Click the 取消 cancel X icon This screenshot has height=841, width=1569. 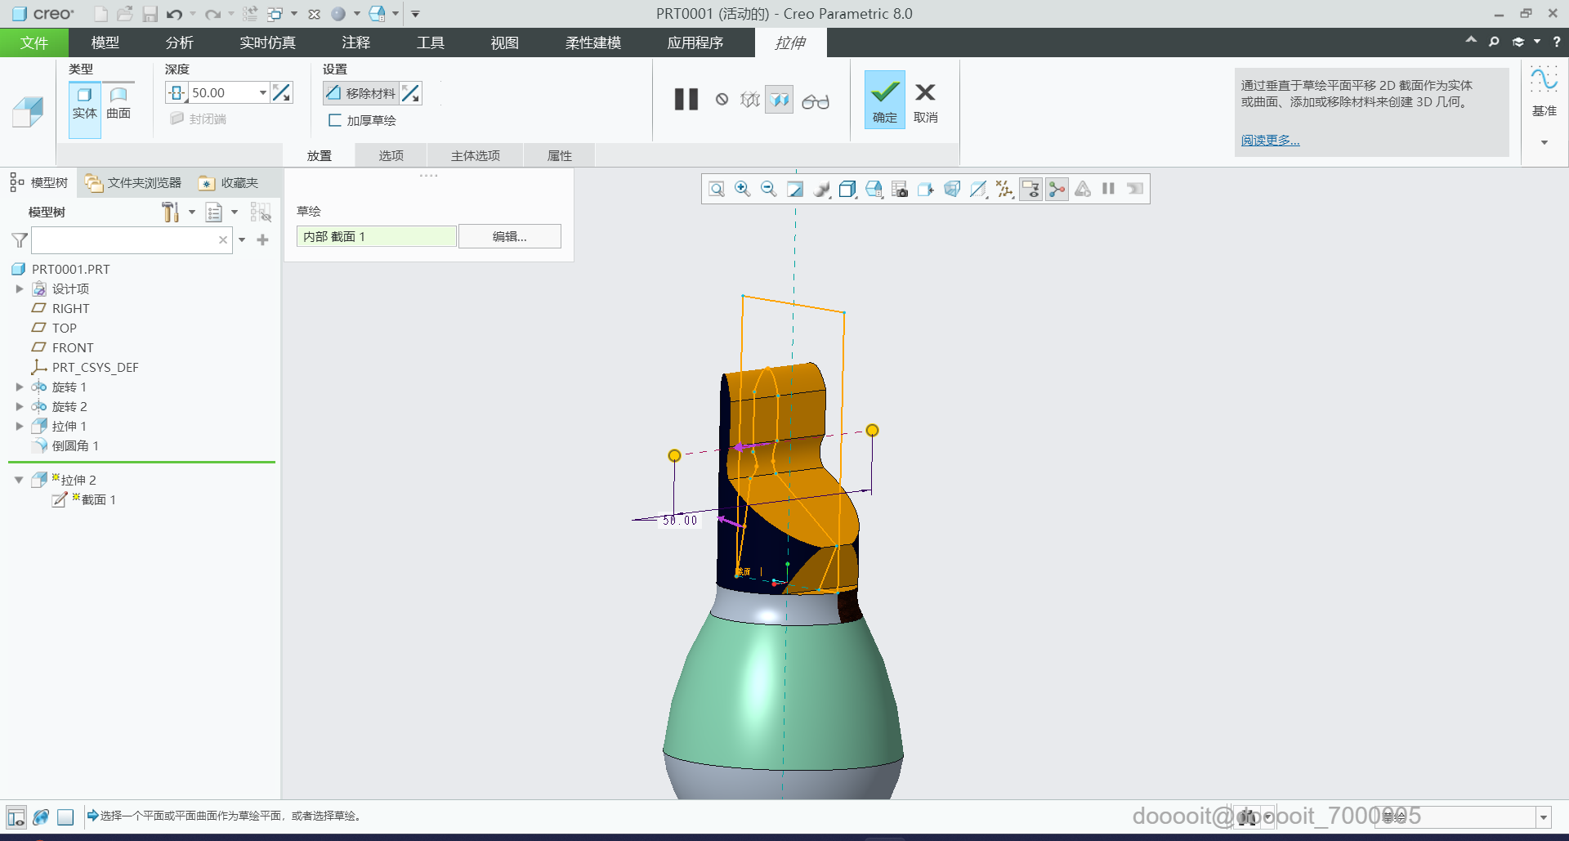click(925, 92)
